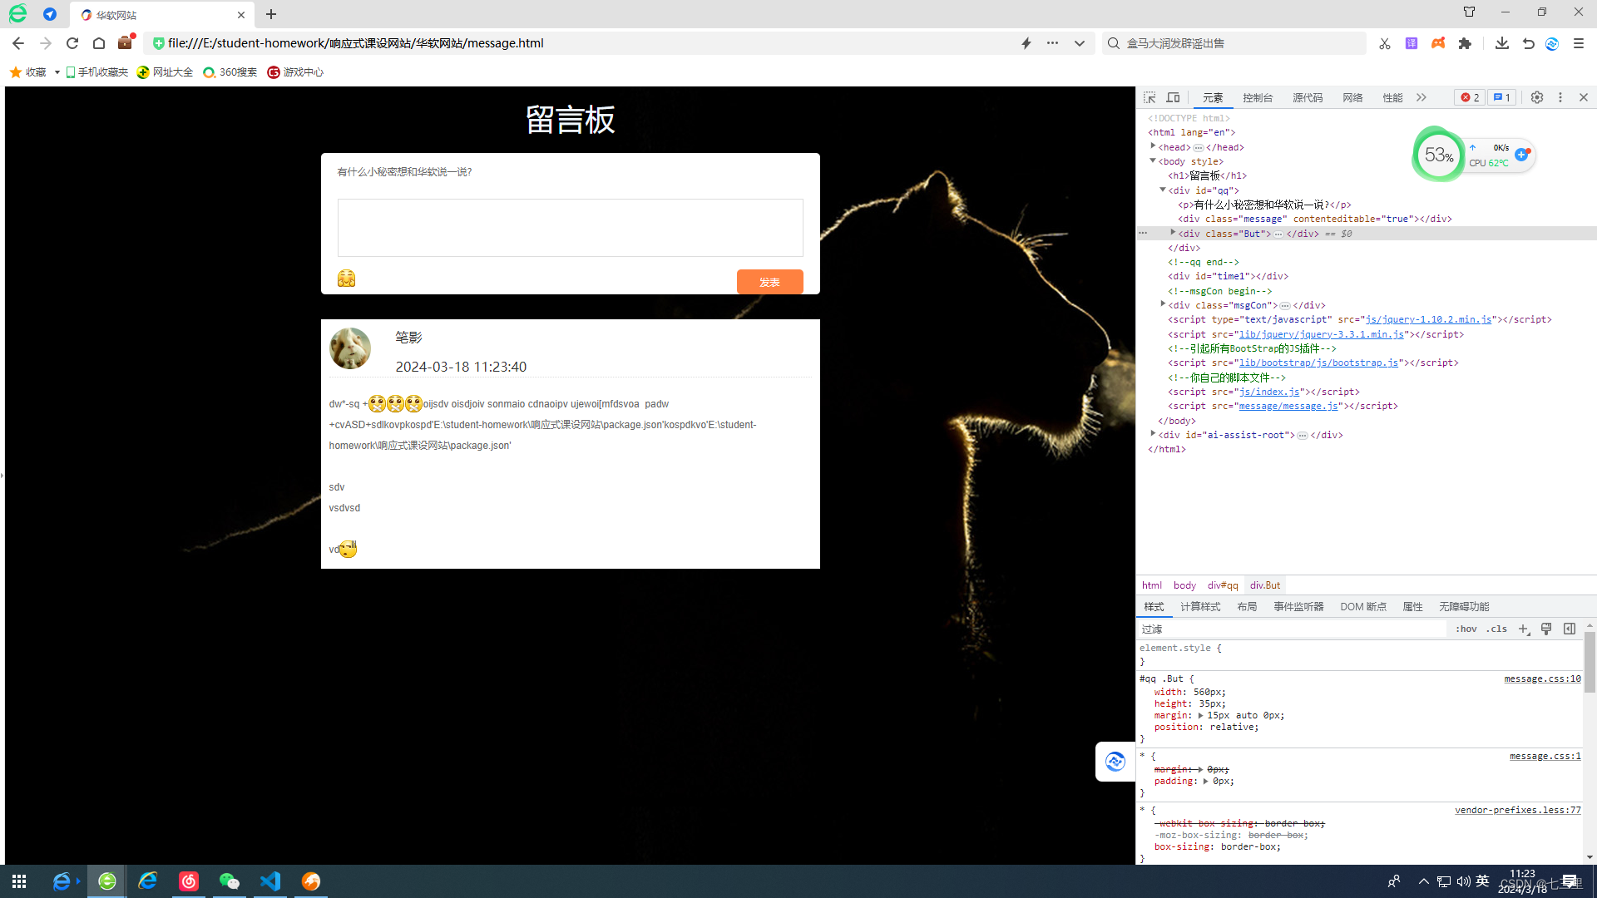Switch to the 源代码 sources tab
Image resolution: width=1597 pixels, height=898 pixels.
click(1308, 97)
